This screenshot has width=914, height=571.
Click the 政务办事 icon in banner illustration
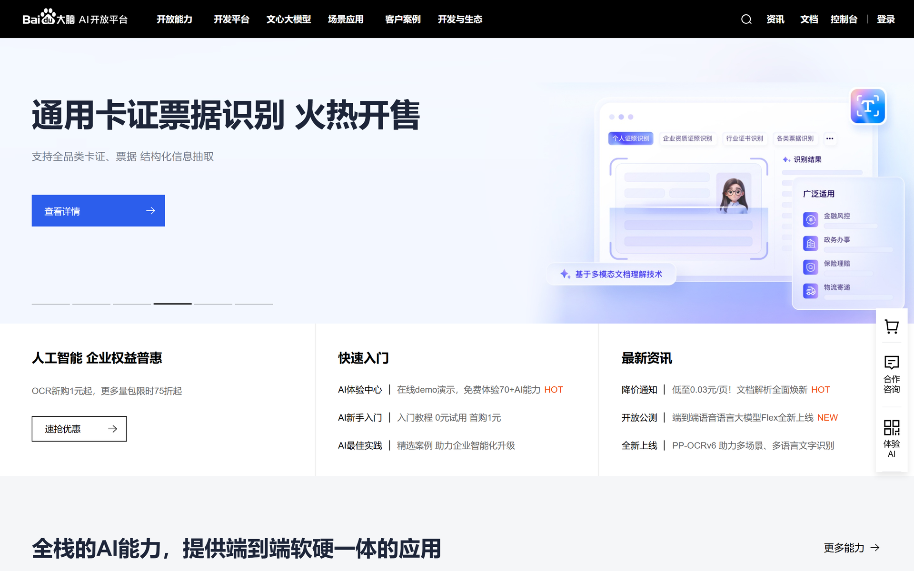tap(810, 243)
